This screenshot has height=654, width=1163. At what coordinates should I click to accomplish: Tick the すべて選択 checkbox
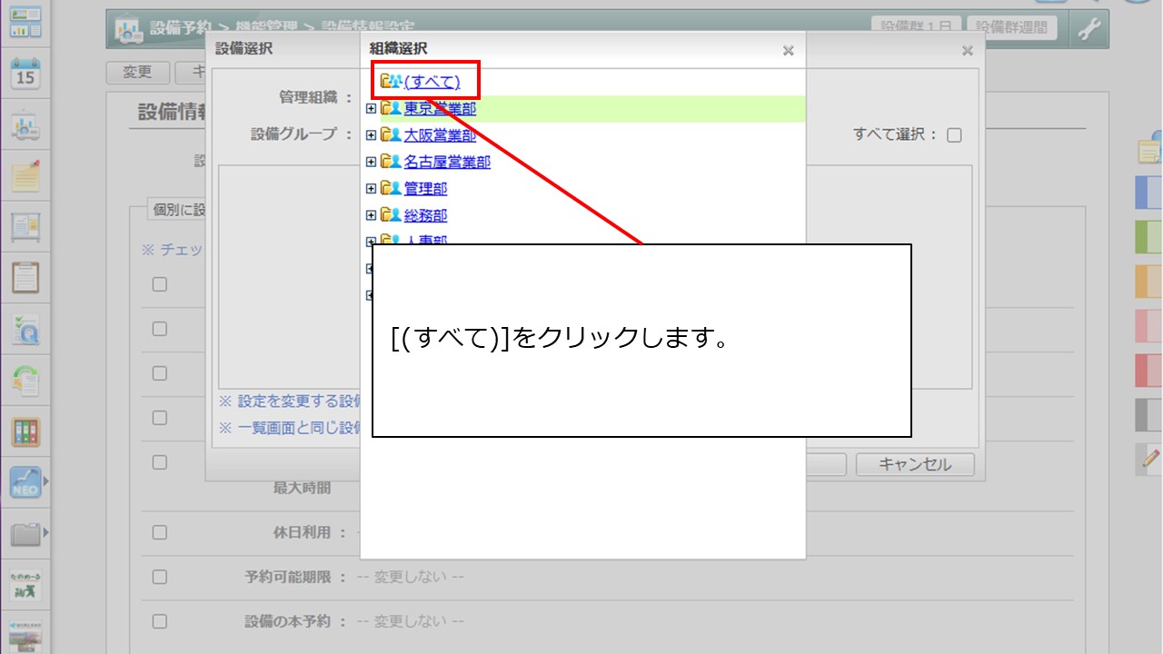pyautogui.click(x=954, y=135)
